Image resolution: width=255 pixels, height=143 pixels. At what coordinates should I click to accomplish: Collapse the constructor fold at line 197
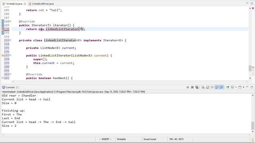click(x=10, y=55)
